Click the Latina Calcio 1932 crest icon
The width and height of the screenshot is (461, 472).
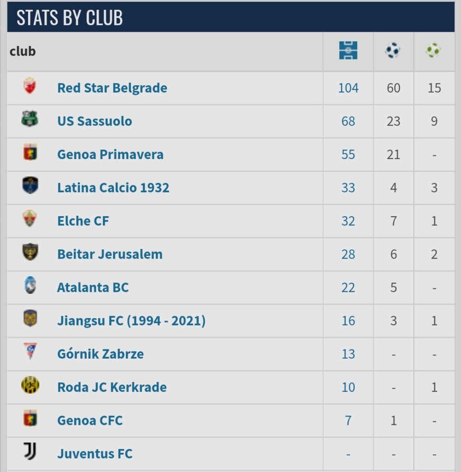click(30, 185)
